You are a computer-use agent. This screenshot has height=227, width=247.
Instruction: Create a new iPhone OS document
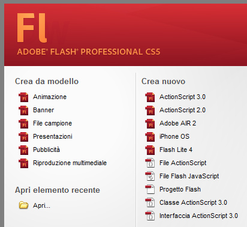point(174,136)
